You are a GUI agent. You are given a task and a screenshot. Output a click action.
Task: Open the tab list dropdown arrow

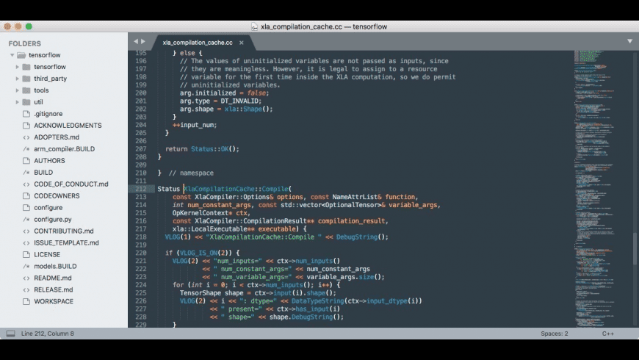pos(629,42)
